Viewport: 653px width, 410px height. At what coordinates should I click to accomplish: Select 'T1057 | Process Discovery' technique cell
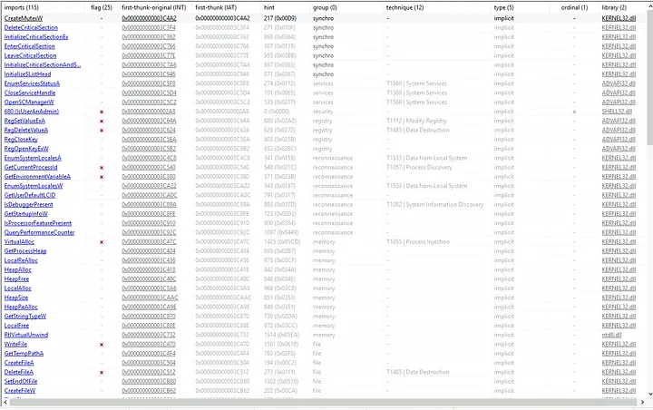(x=419, y=168)
